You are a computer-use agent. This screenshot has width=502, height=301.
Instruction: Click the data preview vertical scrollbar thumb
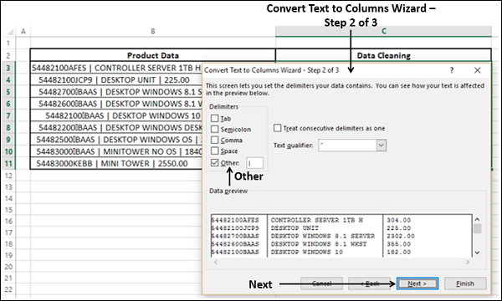click(477, 228)
